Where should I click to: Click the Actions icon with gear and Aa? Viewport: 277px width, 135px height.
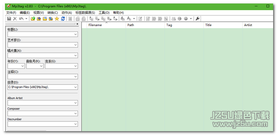coord(123,18)
